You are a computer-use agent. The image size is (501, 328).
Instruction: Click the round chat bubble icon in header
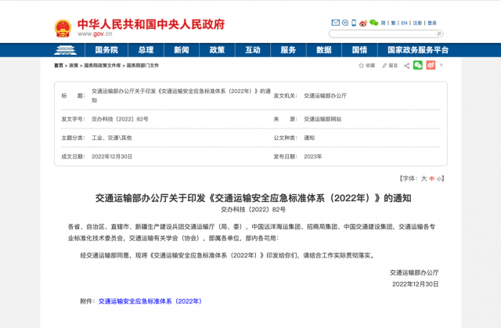click(x=345, y=23)
